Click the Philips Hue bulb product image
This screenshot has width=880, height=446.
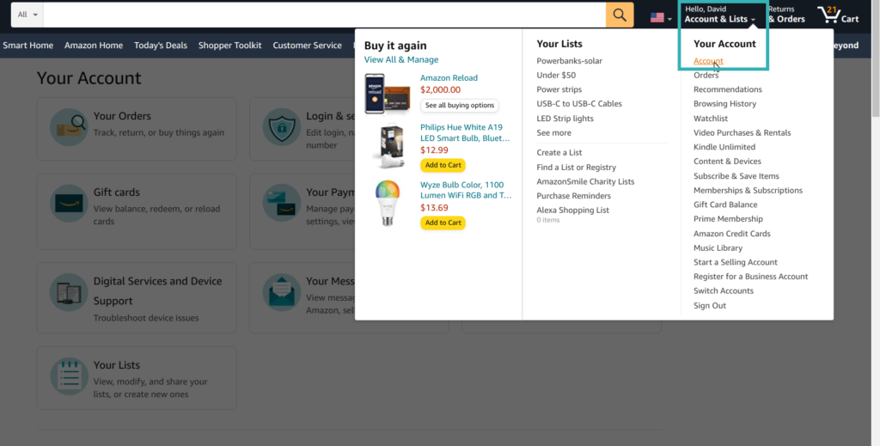pos(388,146)
